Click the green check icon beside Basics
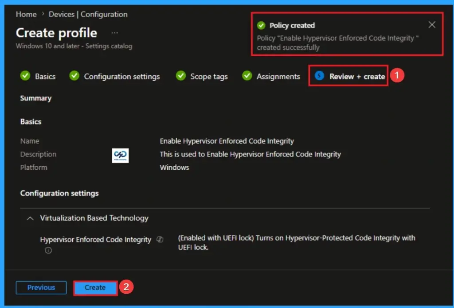 point(25,75)
